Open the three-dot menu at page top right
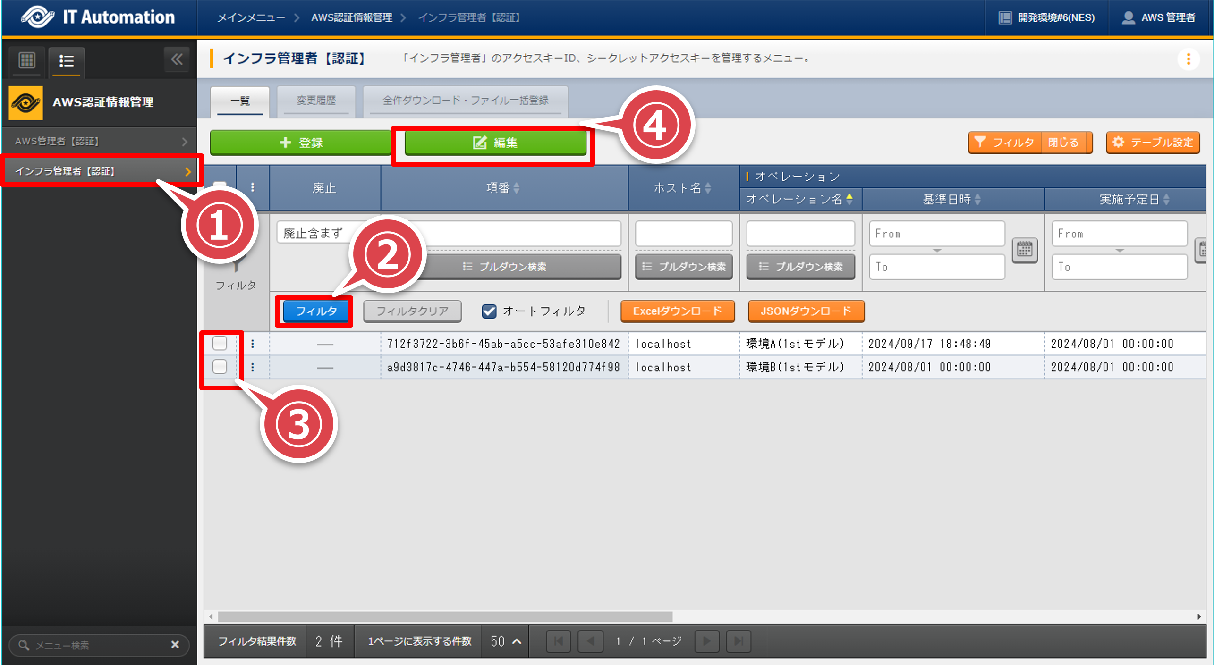 click(1189, 59)
